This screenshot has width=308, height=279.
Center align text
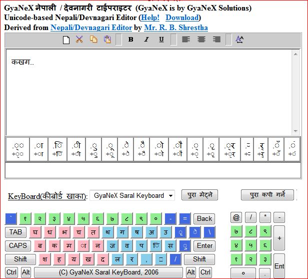pos(201,40)
